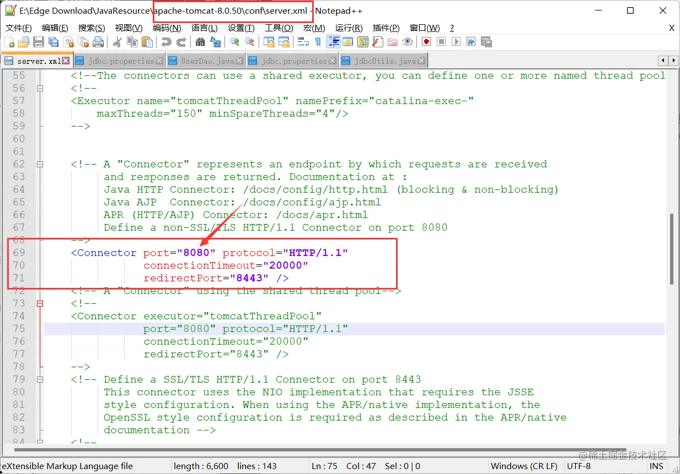Image resolution: width=680 pixels, height=474 pixels.
Task: Open the 编辑(E) menu
Action: 55,28
